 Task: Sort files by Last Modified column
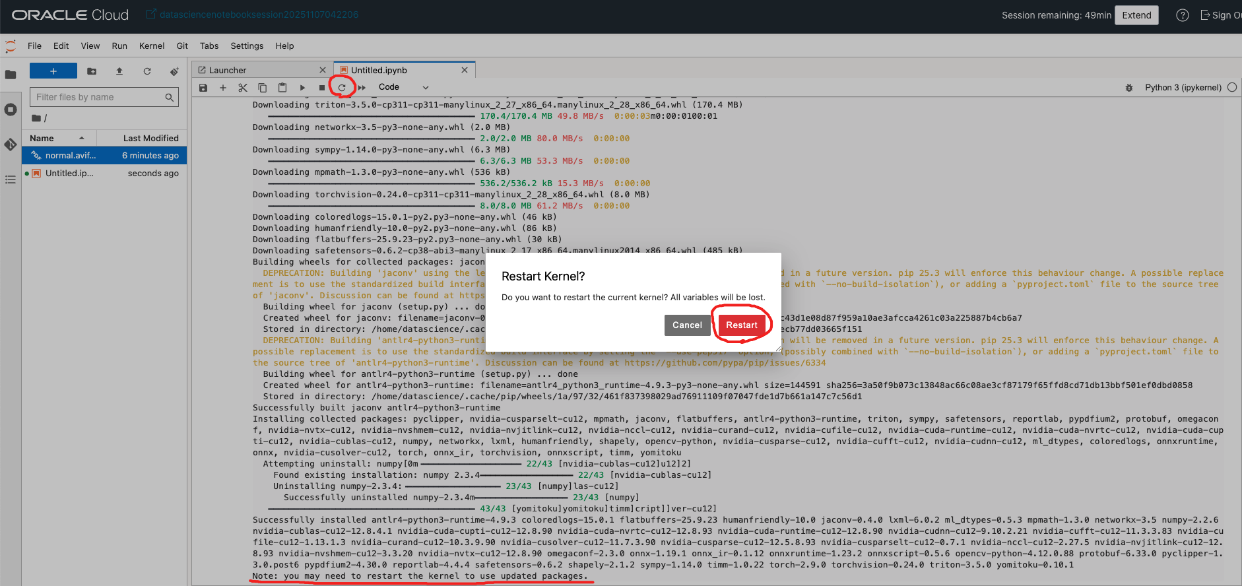click(x=142, y=138)
